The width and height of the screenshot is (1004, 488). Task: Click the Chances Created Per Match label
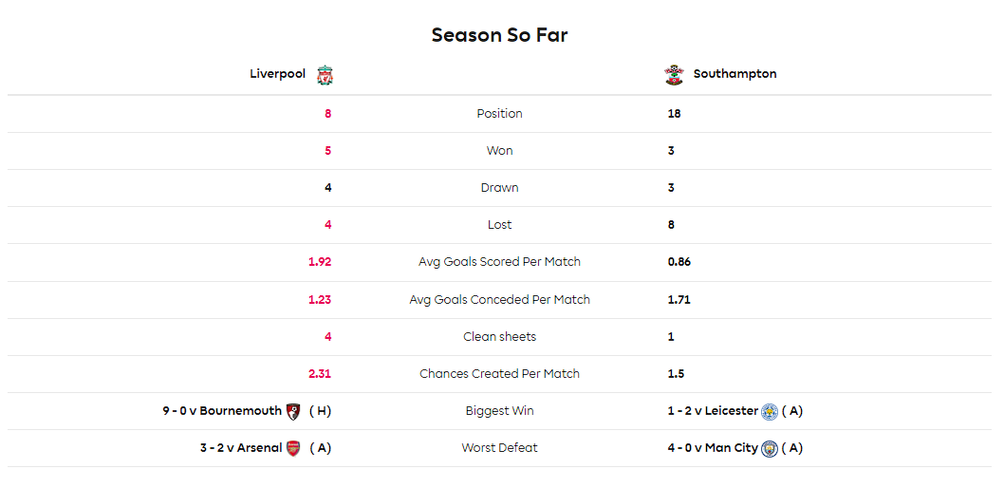click(499, 373)
